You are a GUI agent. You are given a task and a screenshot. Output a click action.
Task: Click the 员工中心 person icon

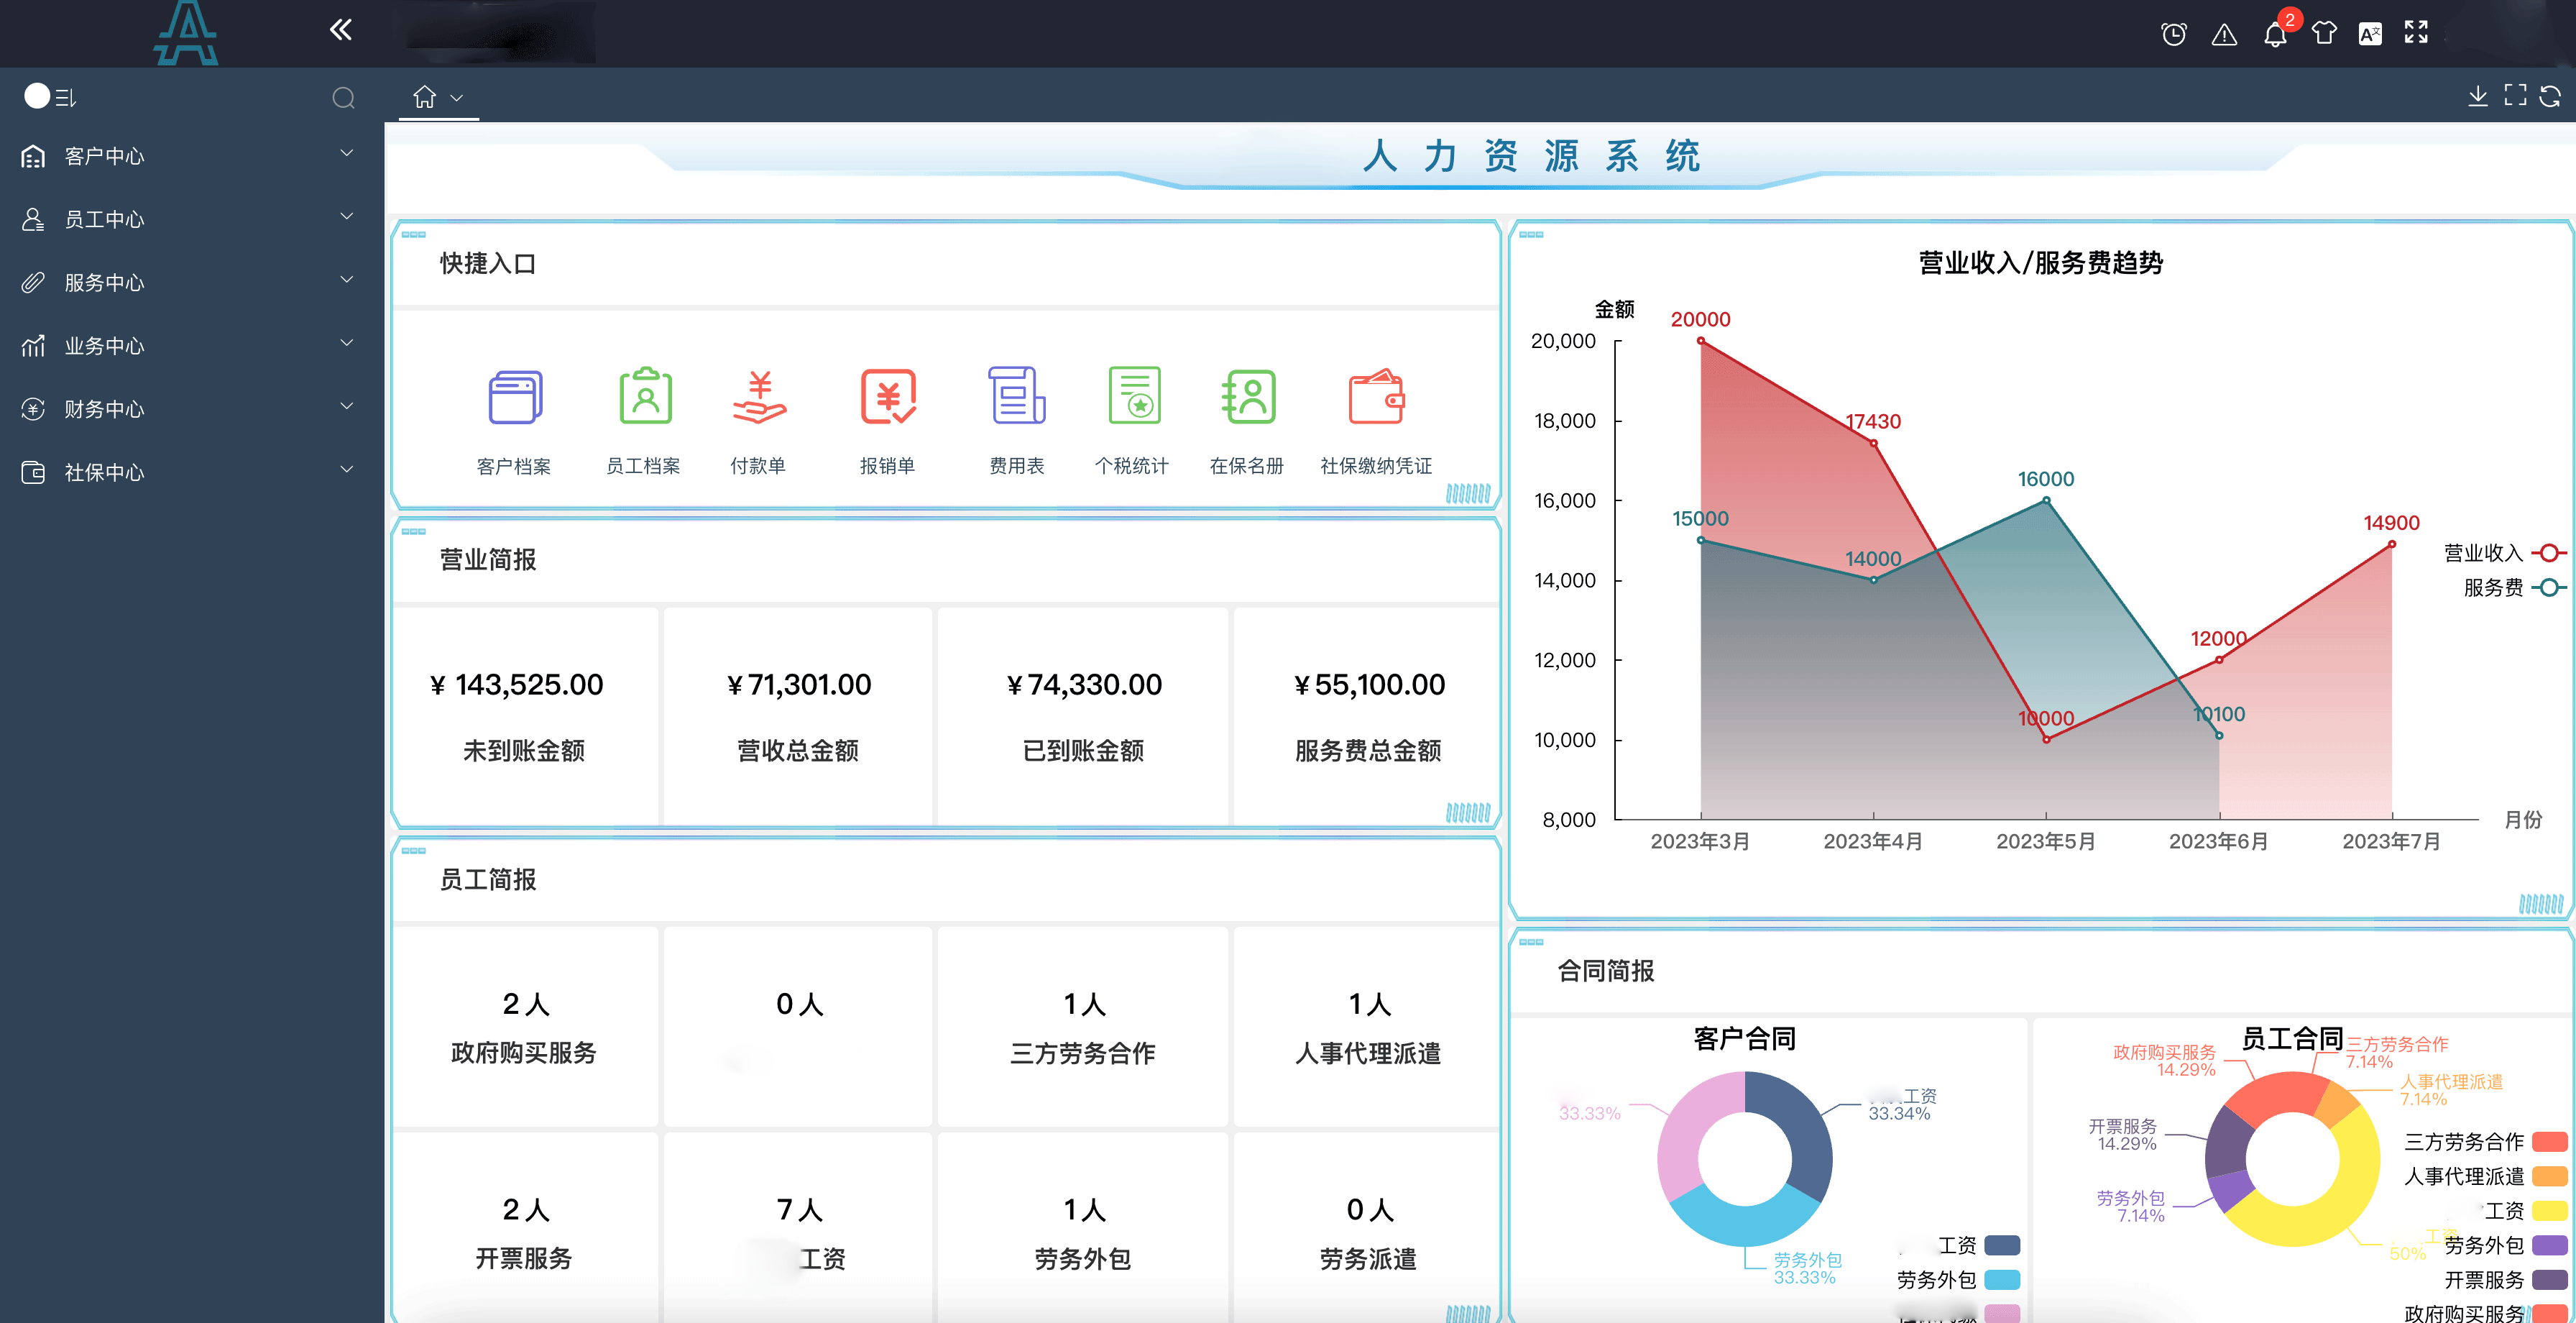click(x=33, y=219)
